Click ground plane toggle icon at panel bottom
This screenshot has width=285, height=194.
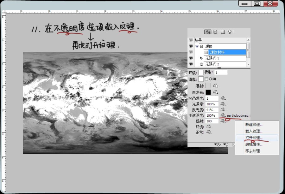click(x=218, y=144)
